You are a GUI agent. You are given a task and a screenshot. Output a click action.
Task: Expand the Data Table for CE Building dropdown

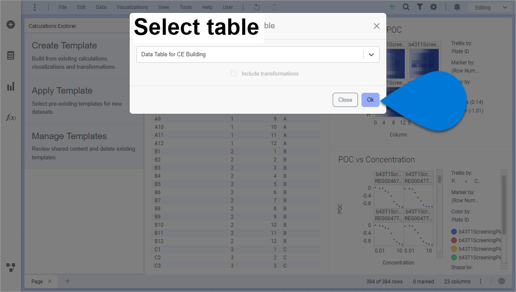[x=371, y=55]
